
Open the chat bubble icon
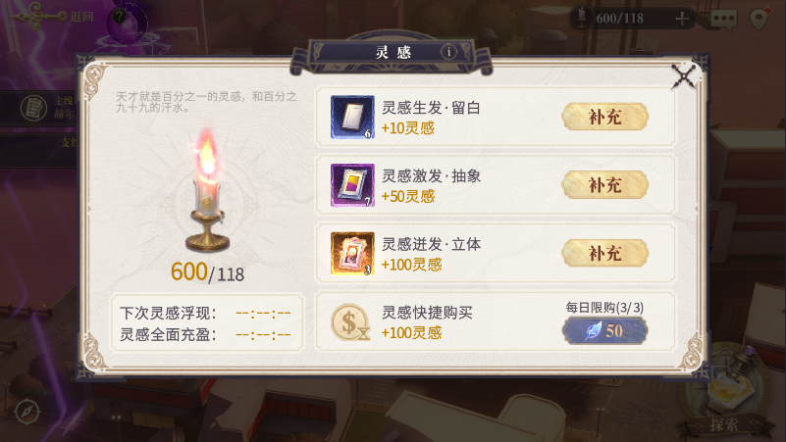[x=724, y=19]
